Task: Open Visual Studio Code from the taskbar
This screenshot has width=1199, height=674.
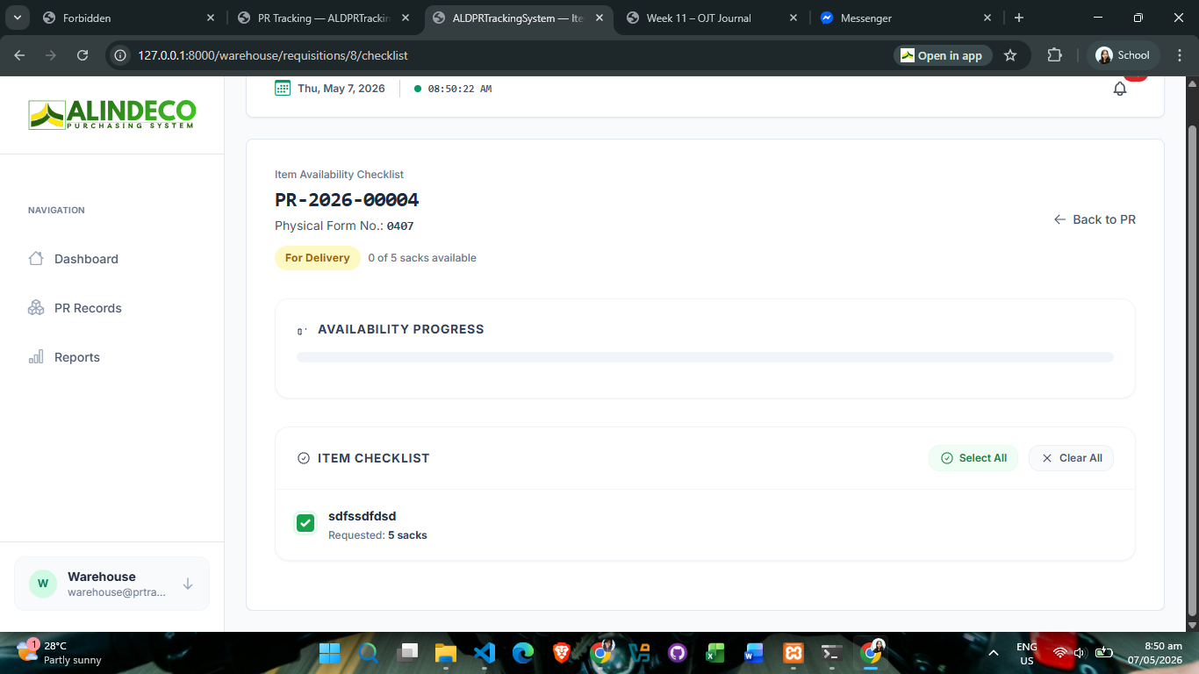Action: [x=485, y=653]
